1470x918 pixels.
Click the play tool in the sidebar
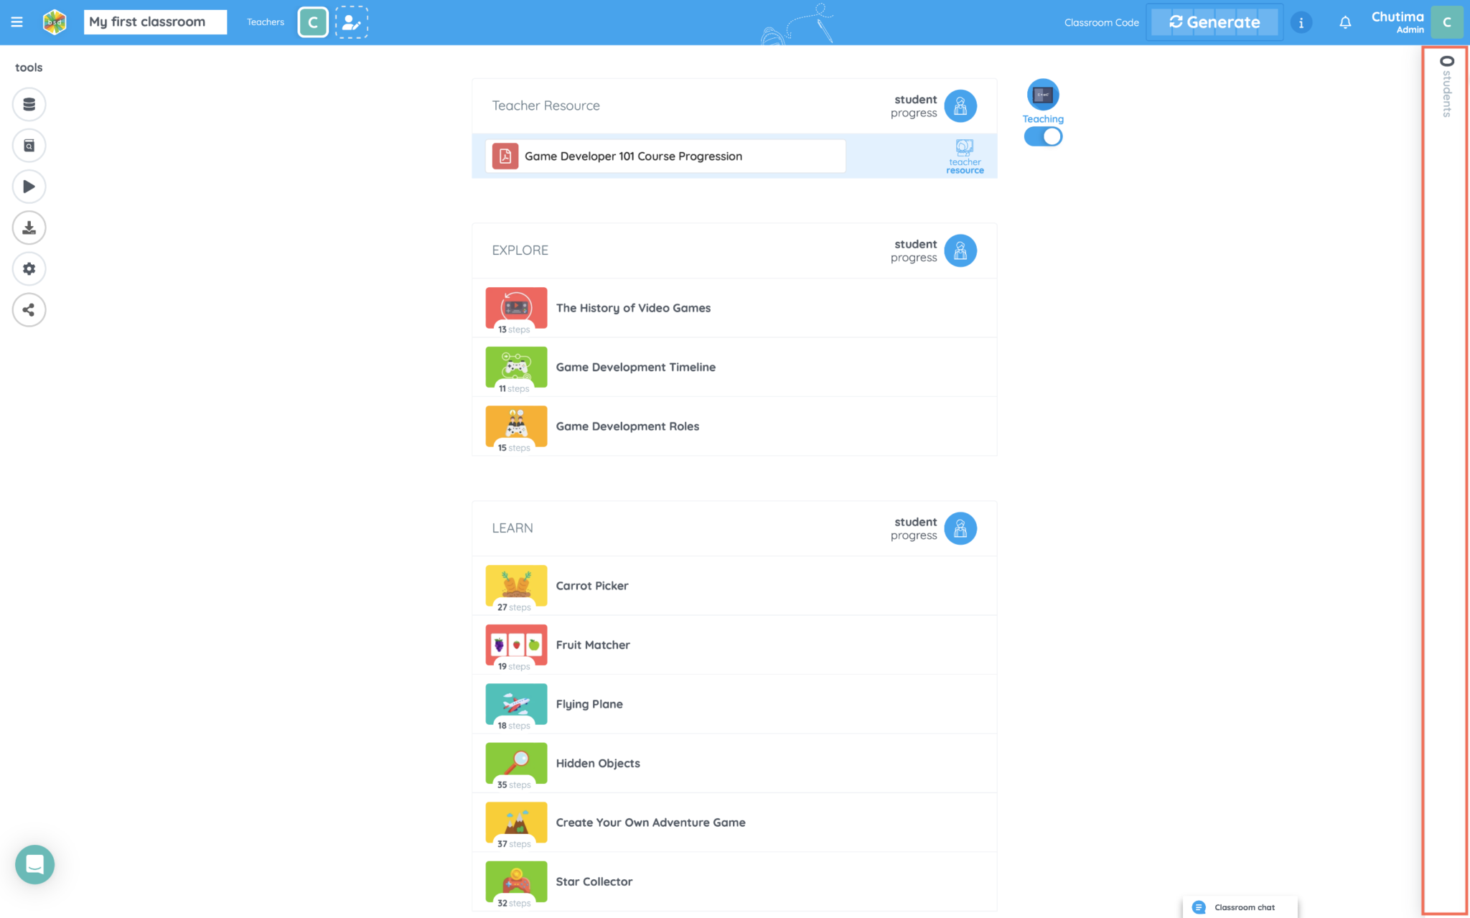[29, 187]
